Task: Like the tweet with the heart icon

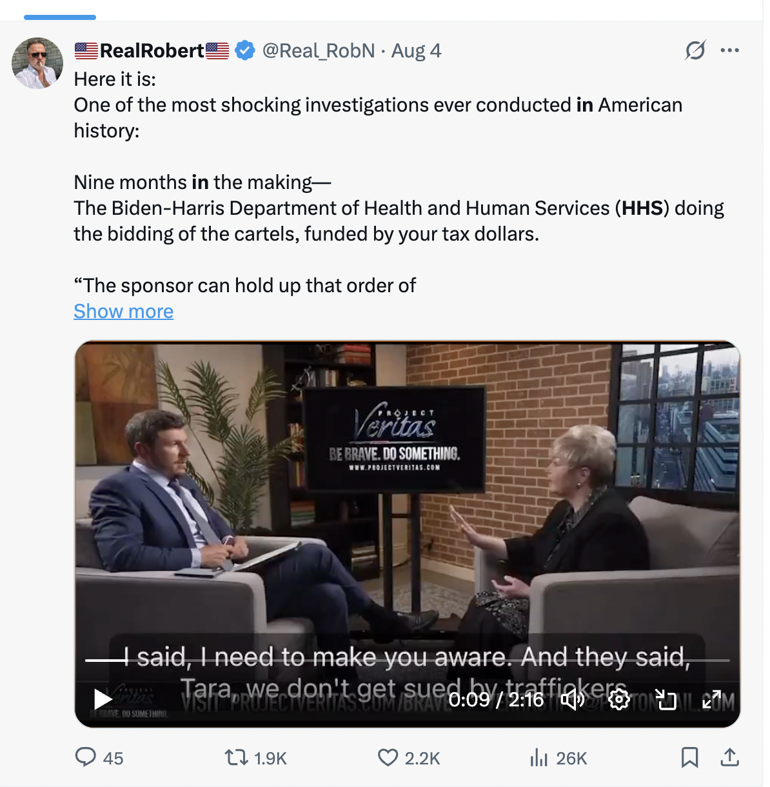Action: (x=388, y=757)
